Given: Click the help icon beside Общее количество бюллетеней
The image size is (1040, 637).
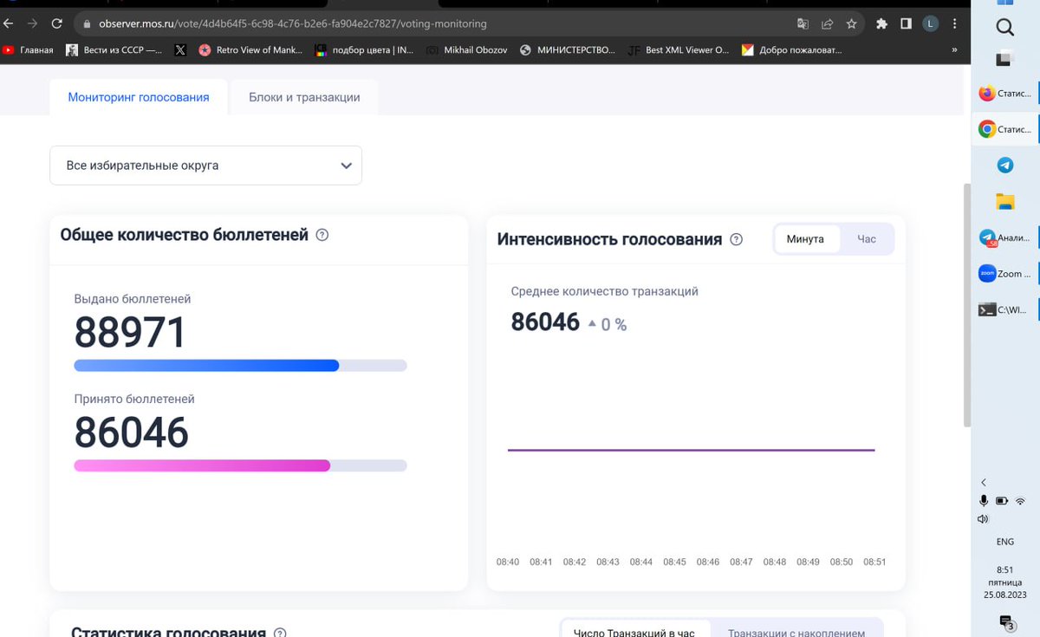Looking at the screenshot, I should click(x=322, y=235).
